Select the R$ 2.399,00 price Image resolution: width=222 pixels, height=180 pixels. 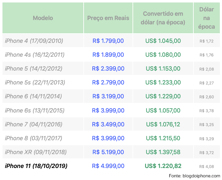click(x=108, y=68)
